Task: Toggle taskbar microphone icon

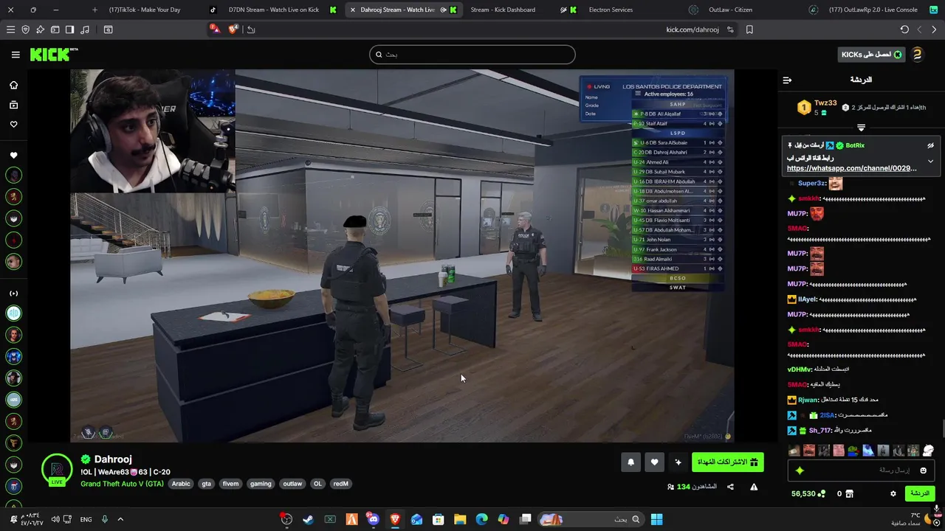Action: 104,519
